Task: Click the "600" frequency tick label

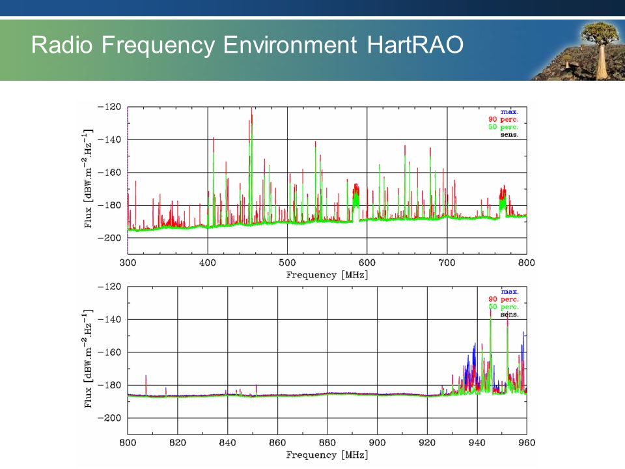Action: pos(367,263)
